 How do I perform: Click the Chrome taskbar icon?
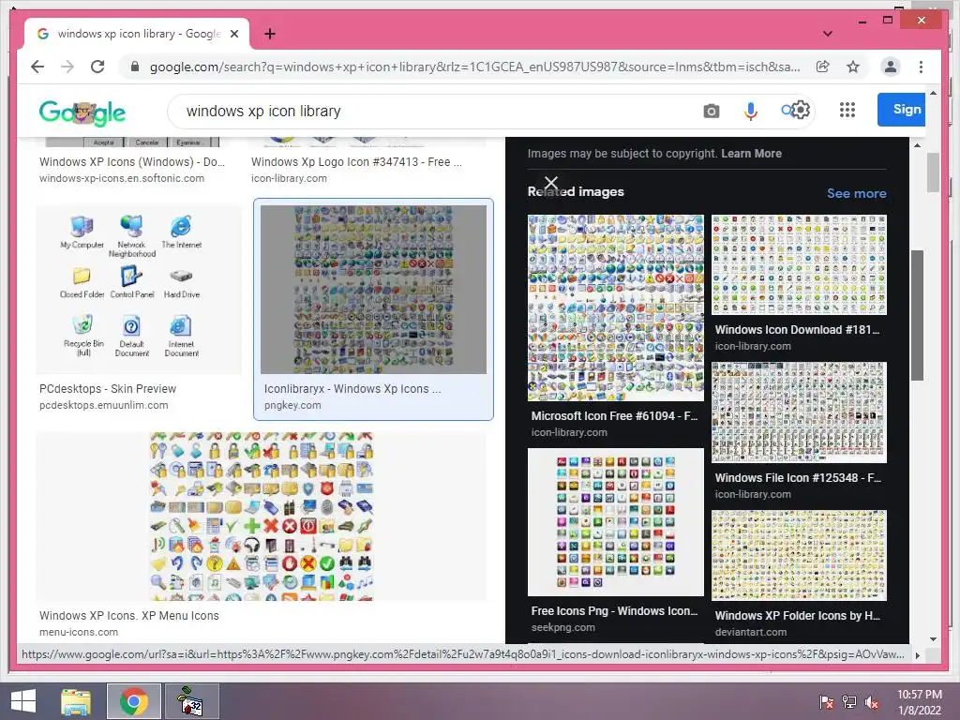(133, 701)
